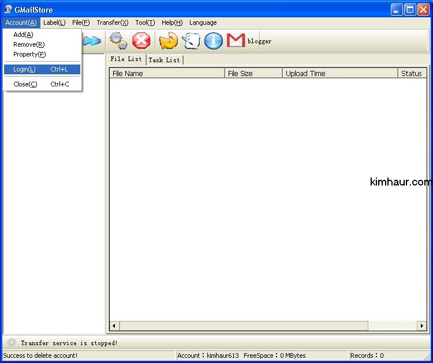
Task: Open Property from the Account menu
Action: click(x=29, y=54)
